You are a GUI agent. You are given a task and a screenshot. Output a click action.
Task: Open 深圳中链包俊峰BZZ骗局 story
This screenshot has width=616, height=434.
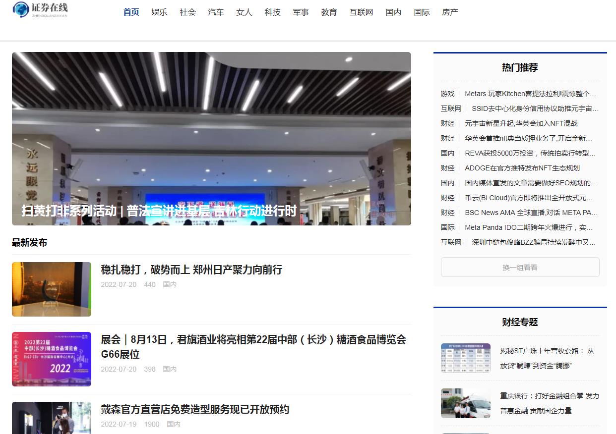(x=534, y=242)
